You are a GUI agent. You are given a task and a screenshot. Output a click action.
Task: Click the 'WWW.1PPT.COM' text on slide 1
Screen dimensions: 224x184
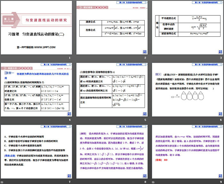pyautogui.click(x=45, y=47)
